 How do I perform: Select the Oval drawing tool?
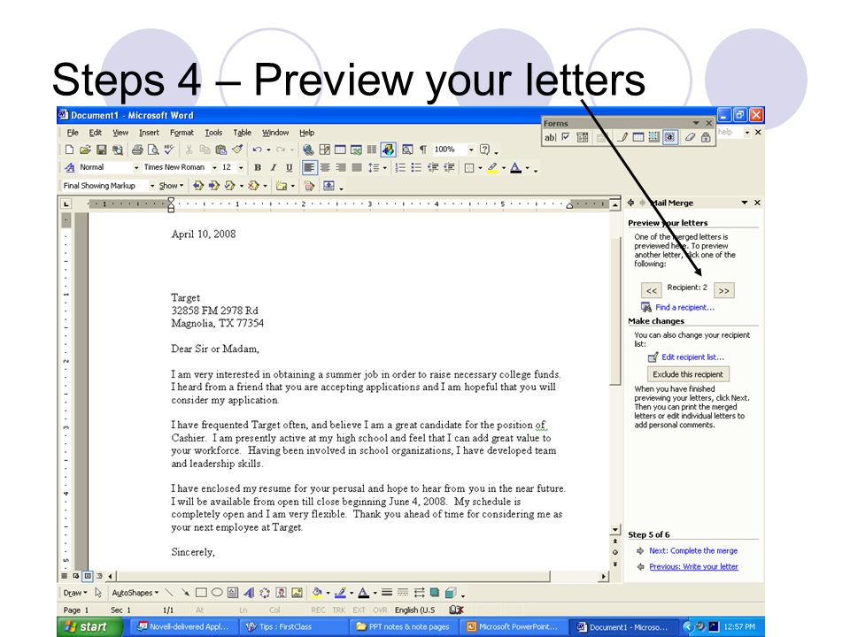click(217, 593)
